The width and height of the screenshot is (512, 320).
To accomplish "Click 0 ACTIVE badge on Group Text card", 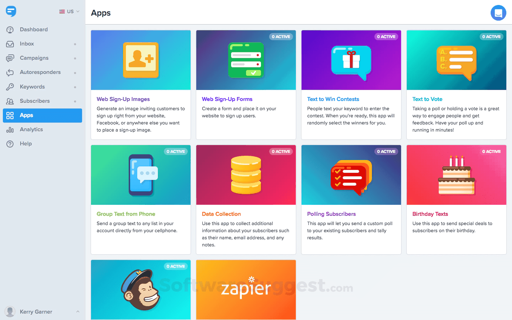I will [x=176, y=151].
